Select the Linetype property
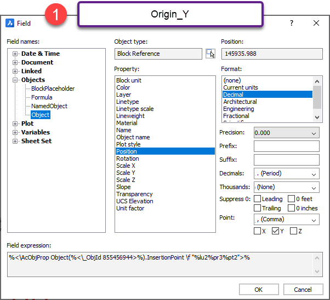 click(x=165, y=102)
